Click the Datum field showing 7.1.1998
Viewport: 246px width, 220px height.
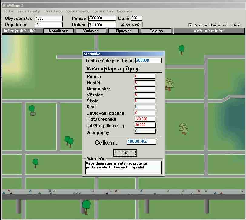click(102, 25)
